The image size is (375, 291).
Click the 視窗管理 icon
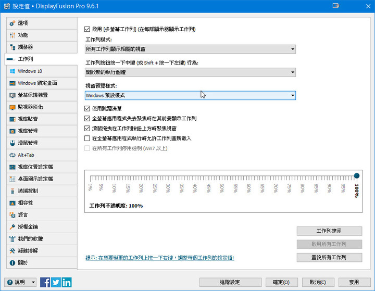tap(12, 131)
